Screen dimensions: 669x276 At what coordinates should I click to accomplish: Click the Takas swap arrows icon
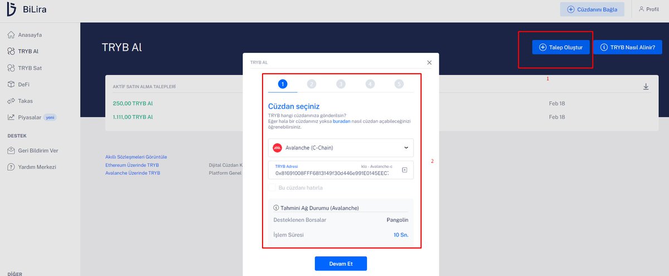pos(12,101)
